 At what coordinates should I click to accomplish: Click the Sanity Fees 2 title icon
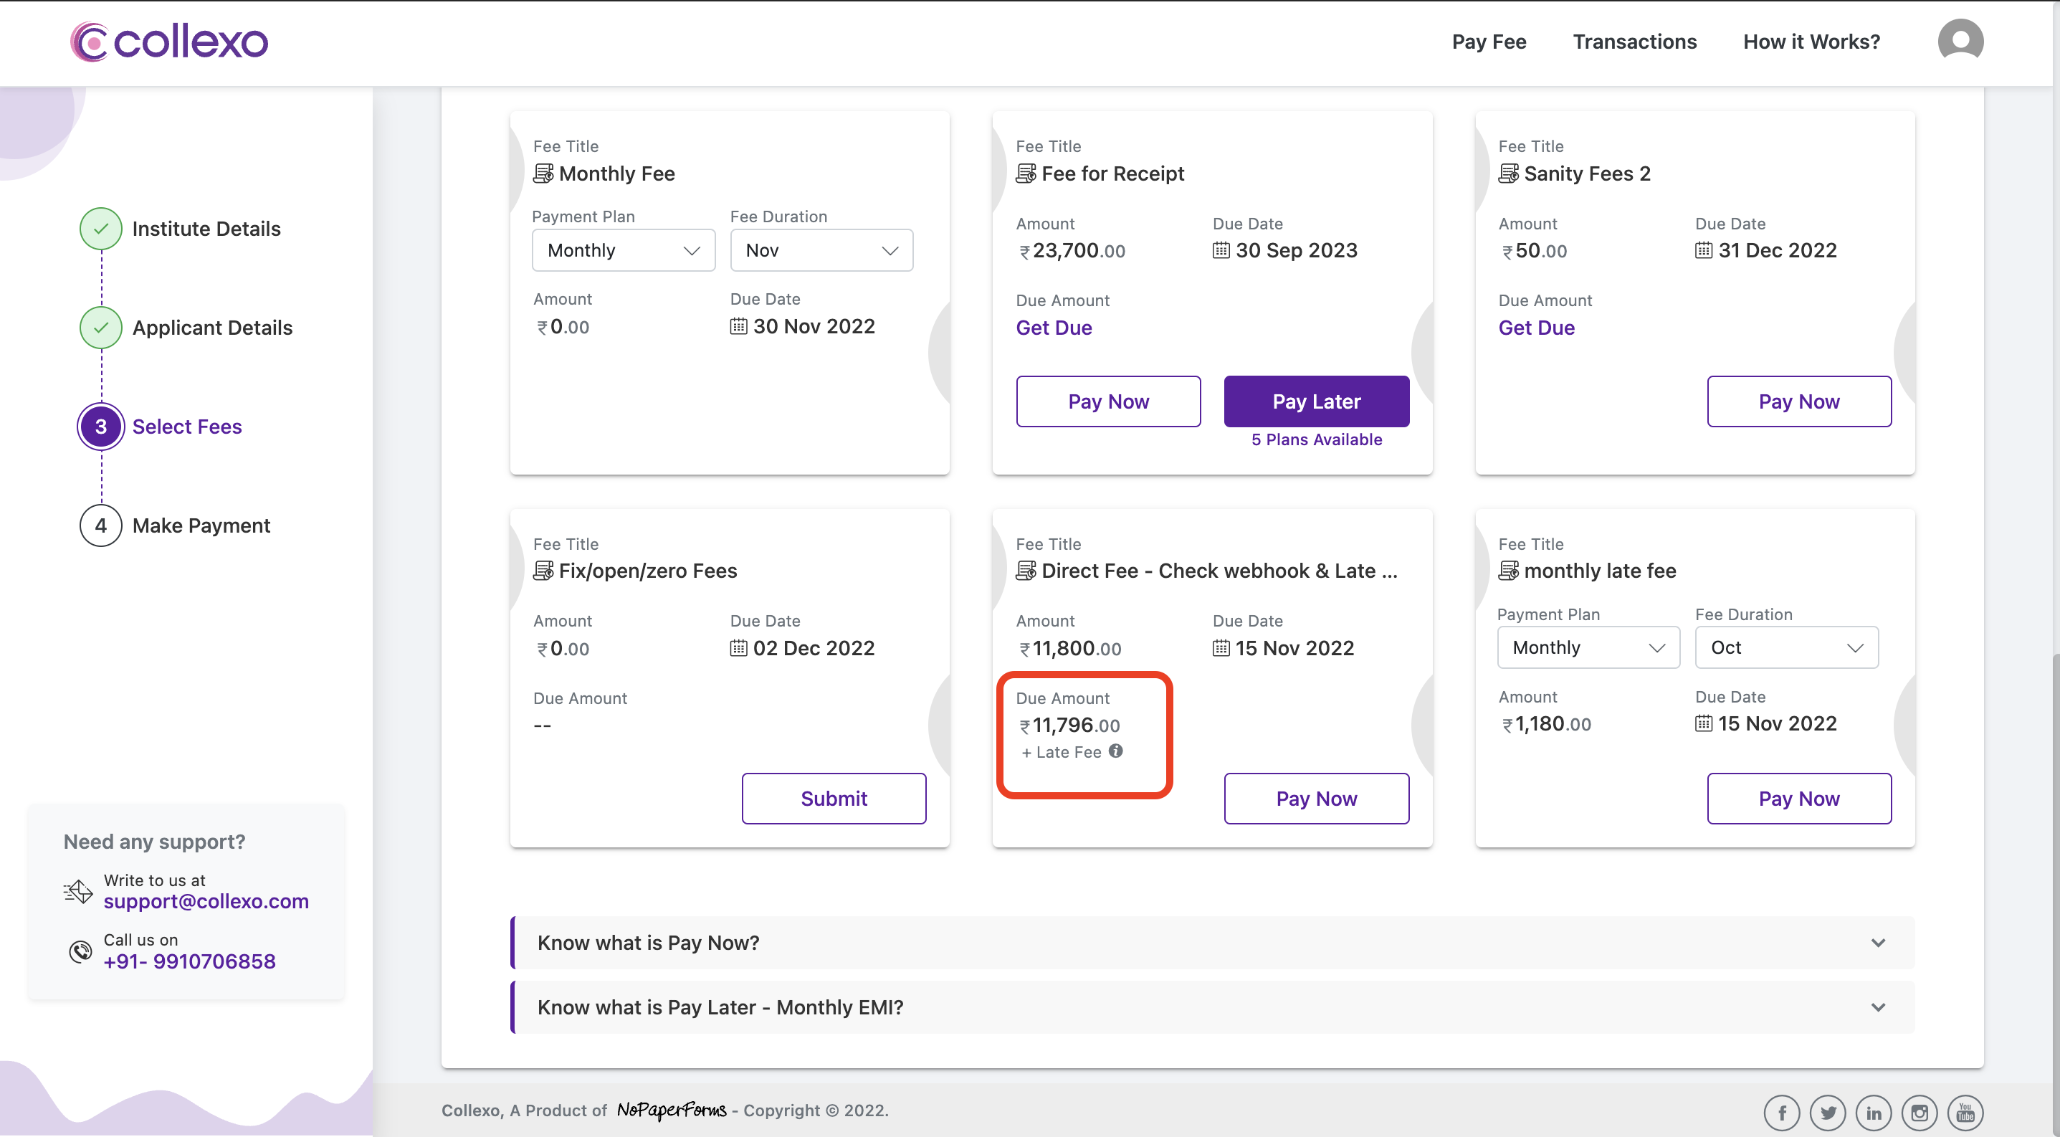click(1509, 173)
